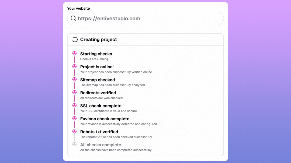Click the pink circle next to Project is online!
This screenshot has height=163, width=291.
[x=74, y=66]
